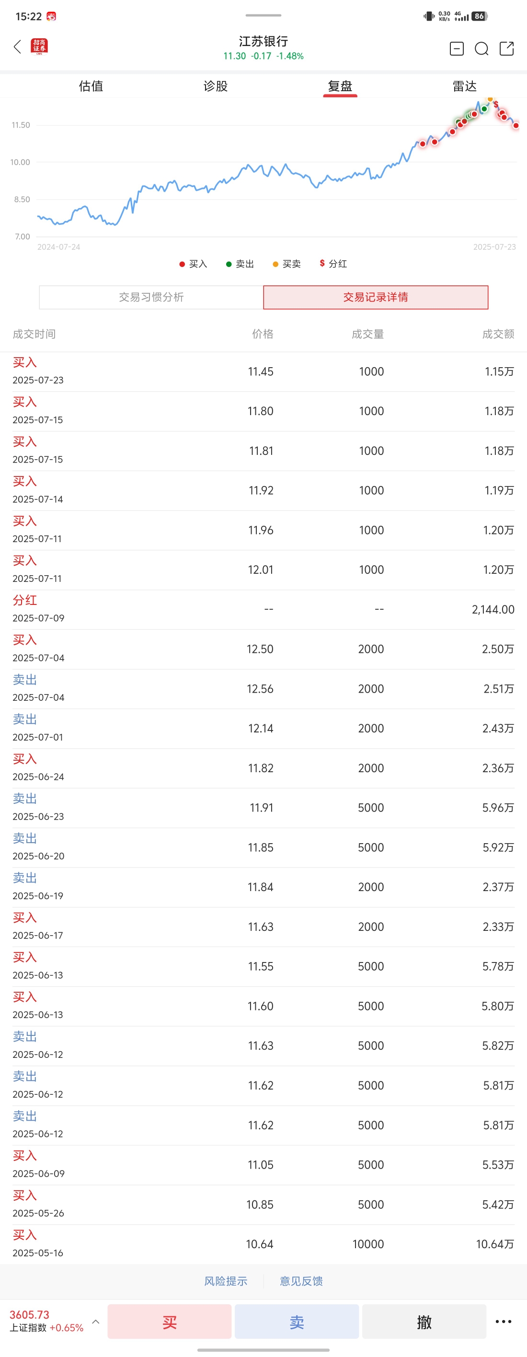Click the dollar 分红 marker on chart

(495, 104)
